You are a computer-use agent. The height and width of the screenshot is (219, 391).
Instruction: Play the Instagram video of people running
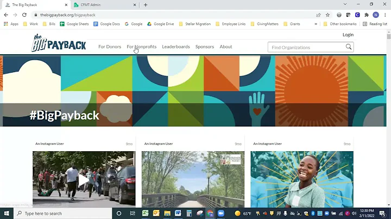84,179
